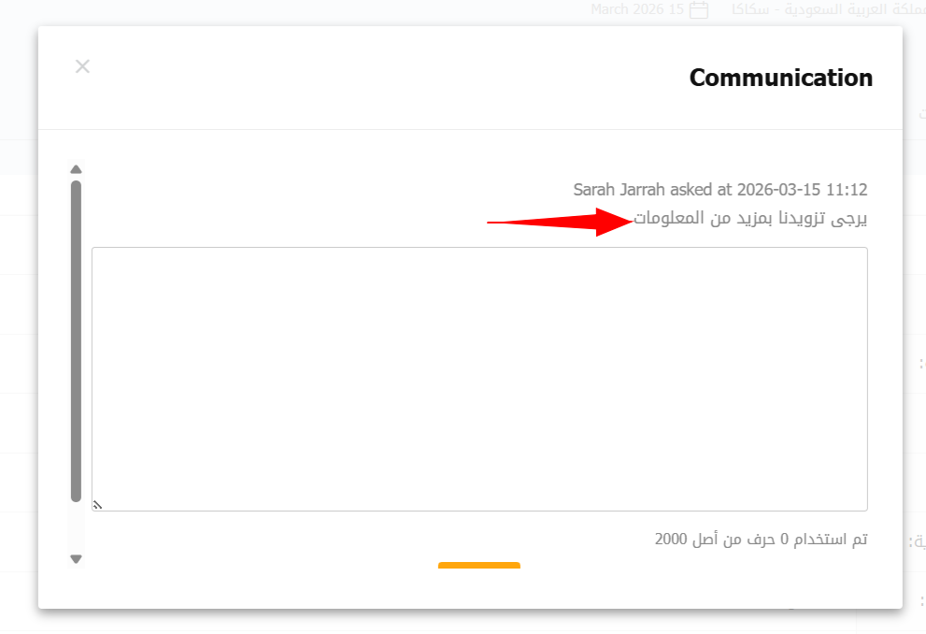Click the "Communication" dialog title
926x634 pixels.
(780, 78)
